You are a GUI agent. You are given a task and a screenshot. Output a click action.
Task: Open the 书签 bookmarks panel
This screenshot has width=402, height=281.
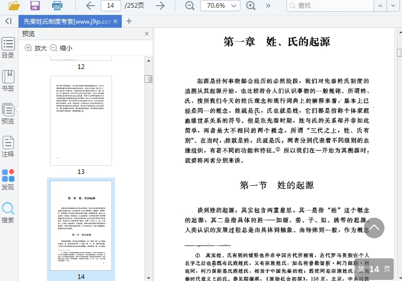coord(8,80)
